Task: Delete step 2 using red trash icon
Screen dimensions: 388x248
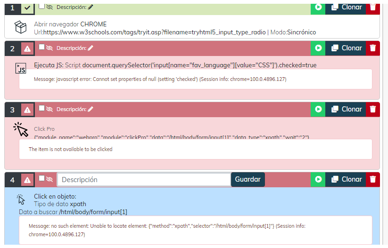Action: pos(373,48)
